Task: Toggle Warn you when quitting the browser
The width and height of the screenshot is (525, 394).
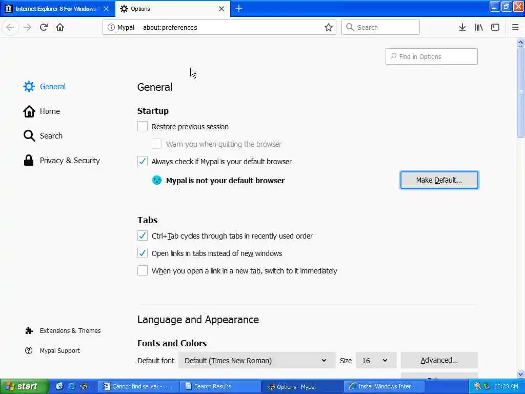Action: click(x=157, y=144)
